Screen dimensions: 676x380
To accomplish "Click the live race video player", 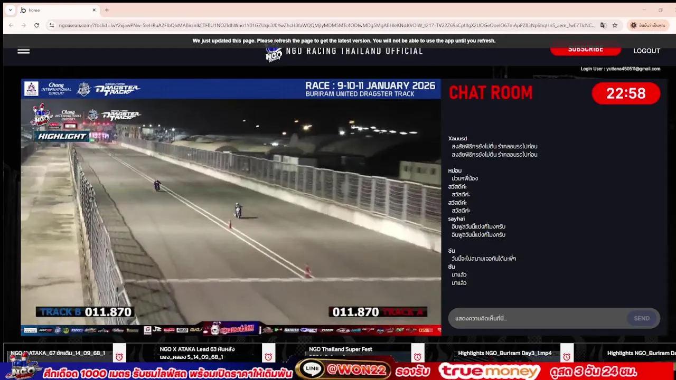I will (231, 207).
